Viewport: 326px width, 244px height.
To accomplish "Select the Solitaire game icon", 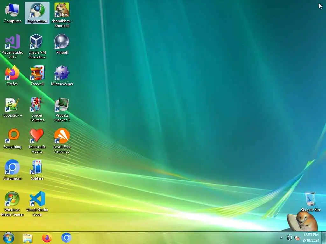I will (37, 170).
